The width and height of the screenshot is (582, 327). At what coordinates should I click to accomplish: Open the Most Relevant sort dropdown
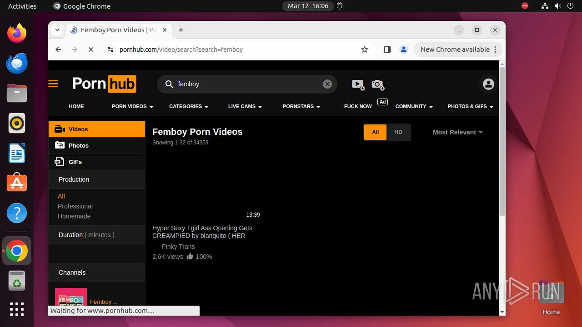457,132
